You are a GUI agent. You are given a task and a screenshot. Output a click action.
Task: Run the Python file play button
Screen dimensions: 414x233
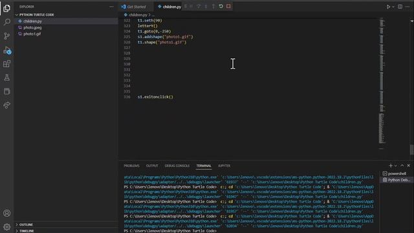[388, 6]
